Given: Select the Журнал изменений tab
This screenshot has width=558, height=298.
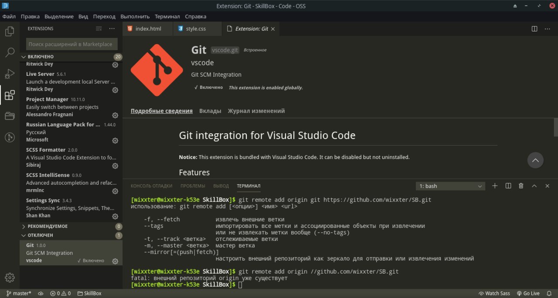Looking at the screenshot, I should (256, 111).
